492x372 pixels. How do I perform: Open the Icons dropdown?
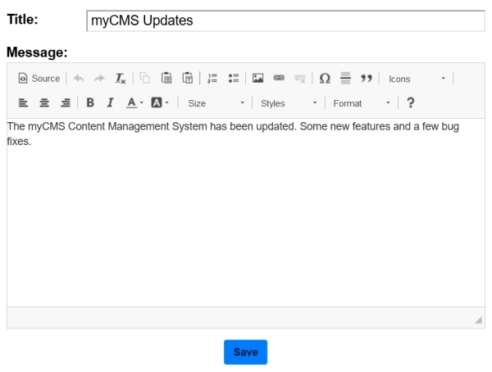(x=417, y=79)
